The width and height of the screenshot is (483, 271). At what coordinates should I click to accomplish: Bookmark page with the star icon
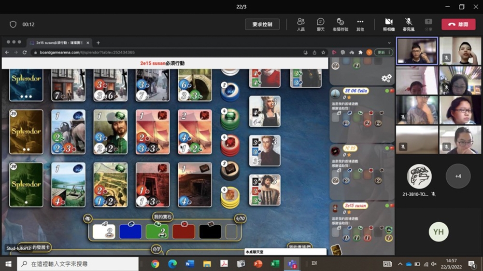click(323, 52)
